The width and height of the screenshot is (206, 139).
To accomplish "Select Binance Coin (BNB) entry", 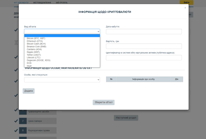I will click(x=36, y=46).
